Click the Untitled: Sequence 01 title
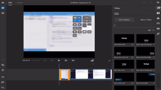The image size is (161, 90). (80, 3)
